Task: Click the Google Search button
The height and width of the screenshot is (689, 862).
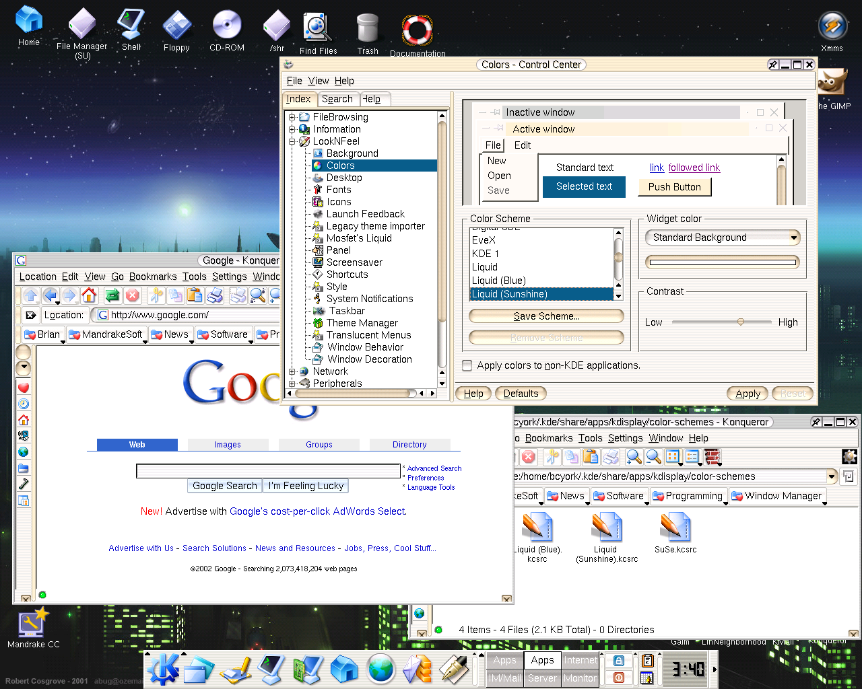Action: coord(225,486)
